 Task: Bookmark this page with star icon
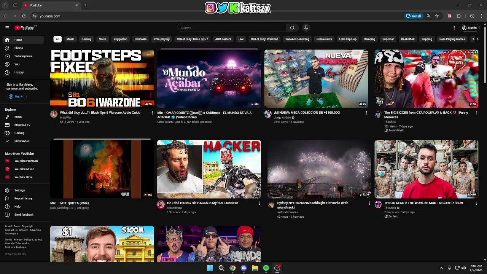click(x=437, y=16)
